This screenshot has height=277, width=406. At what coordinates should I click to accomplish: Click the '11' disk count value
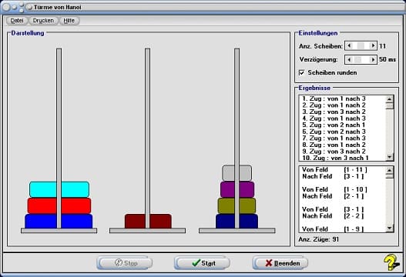[x=382, y=46]
